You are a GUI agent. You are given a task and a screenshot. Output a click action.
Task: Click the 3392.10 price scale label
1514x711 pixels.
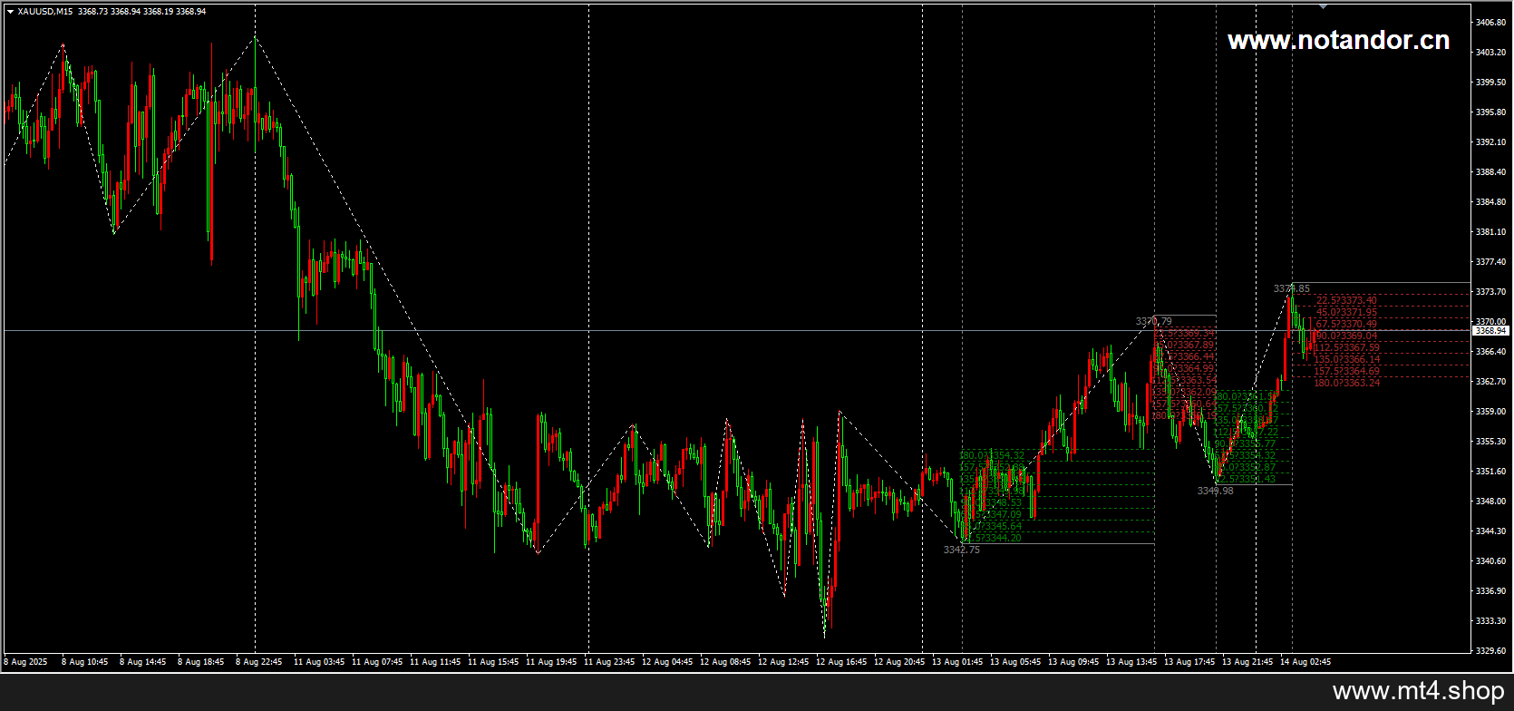click(1490, 142)
